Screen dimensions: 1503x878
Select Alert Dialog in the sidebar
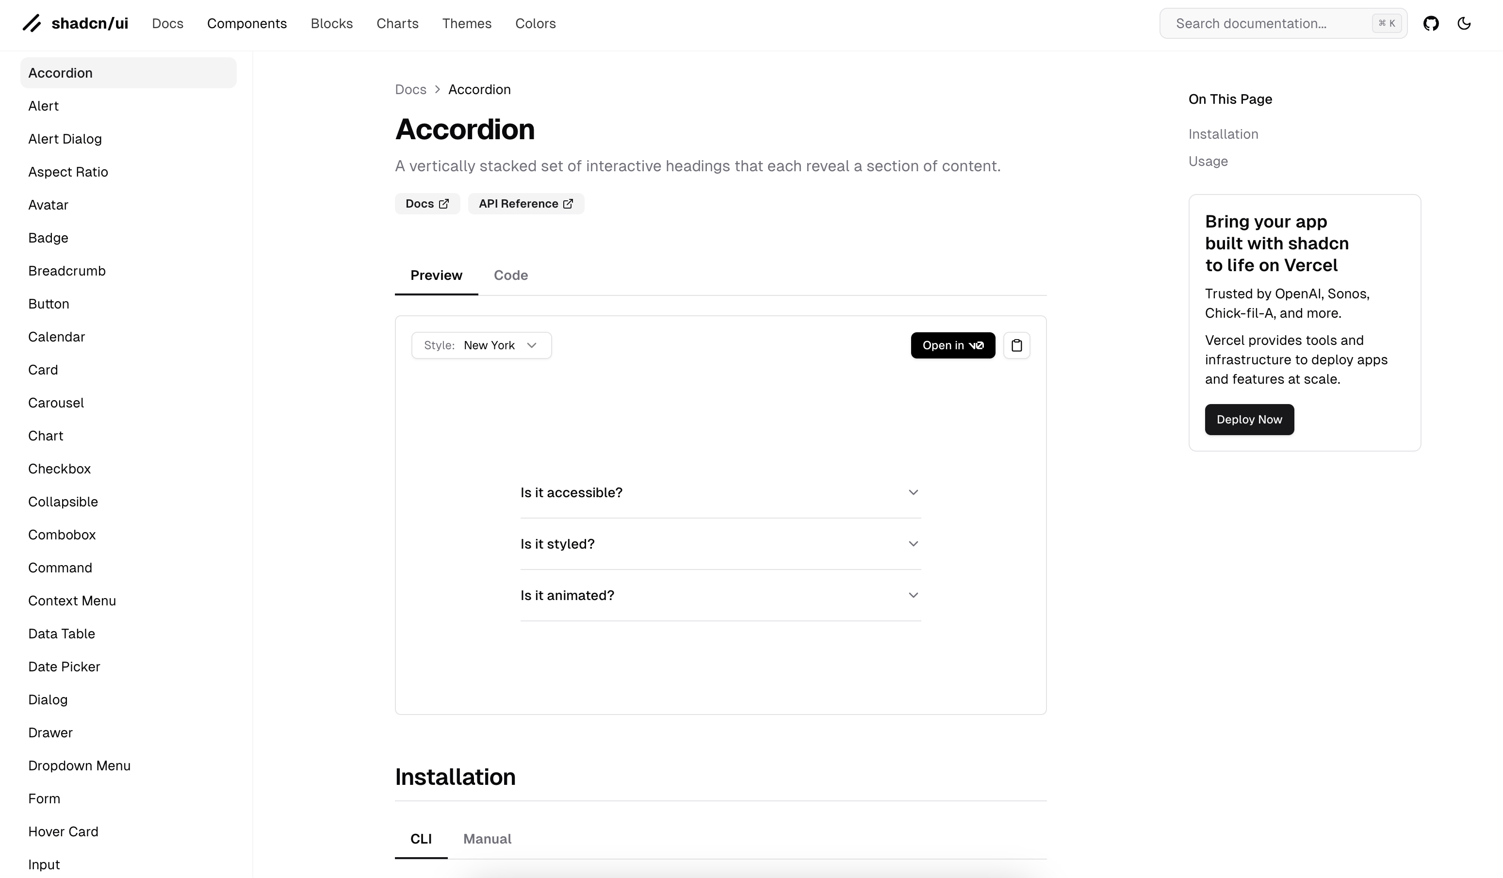[65, 139]
